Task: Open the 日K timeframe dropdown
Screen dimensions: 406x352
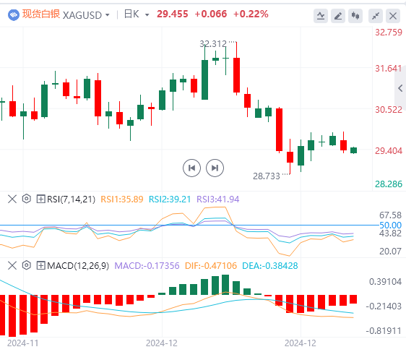Action: pyautogui.click(x=137, y=14)
